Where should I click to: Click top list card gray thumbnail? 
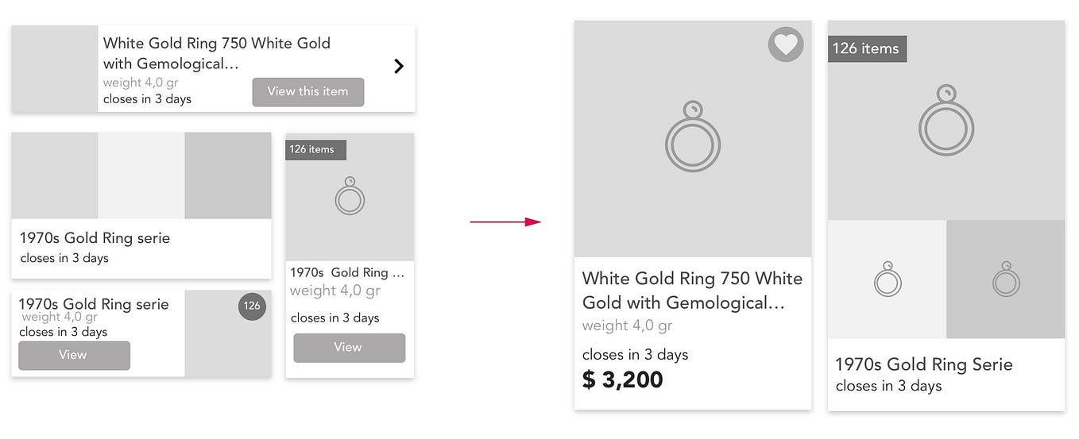55,68
